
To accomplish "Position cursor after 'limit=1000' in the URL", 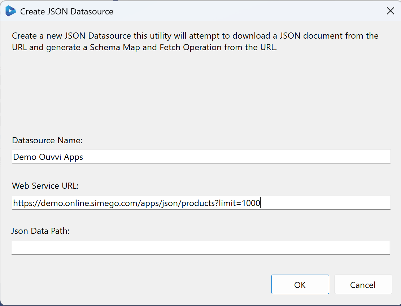I will pos(261,202).
